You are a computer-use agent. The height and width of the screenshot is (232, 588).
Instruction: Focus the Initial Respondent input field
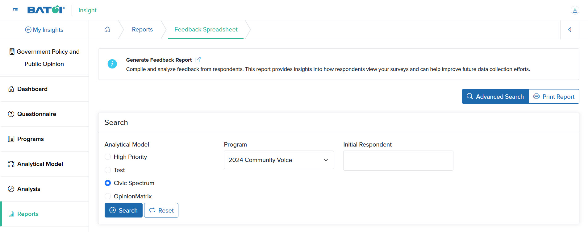(398, 160)
